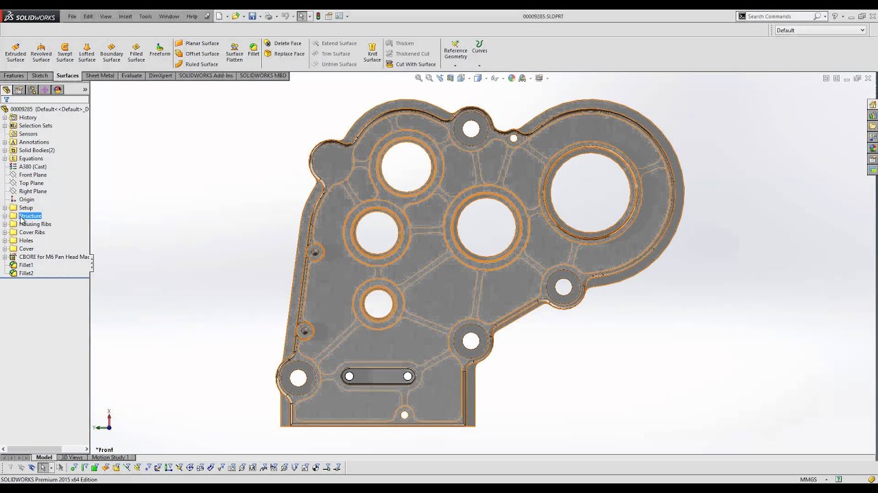The image size is (878, 493).
Task: Select the Filled Surface tool
Action: tap(136, 52)
